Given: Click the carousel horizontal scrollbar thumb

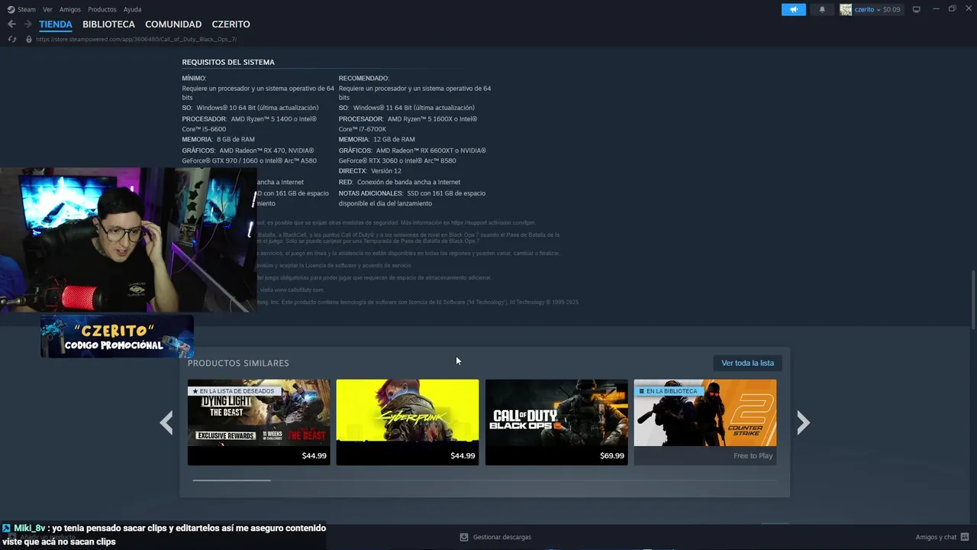Looking at the screenshot, I should click(x=231, y=480).
